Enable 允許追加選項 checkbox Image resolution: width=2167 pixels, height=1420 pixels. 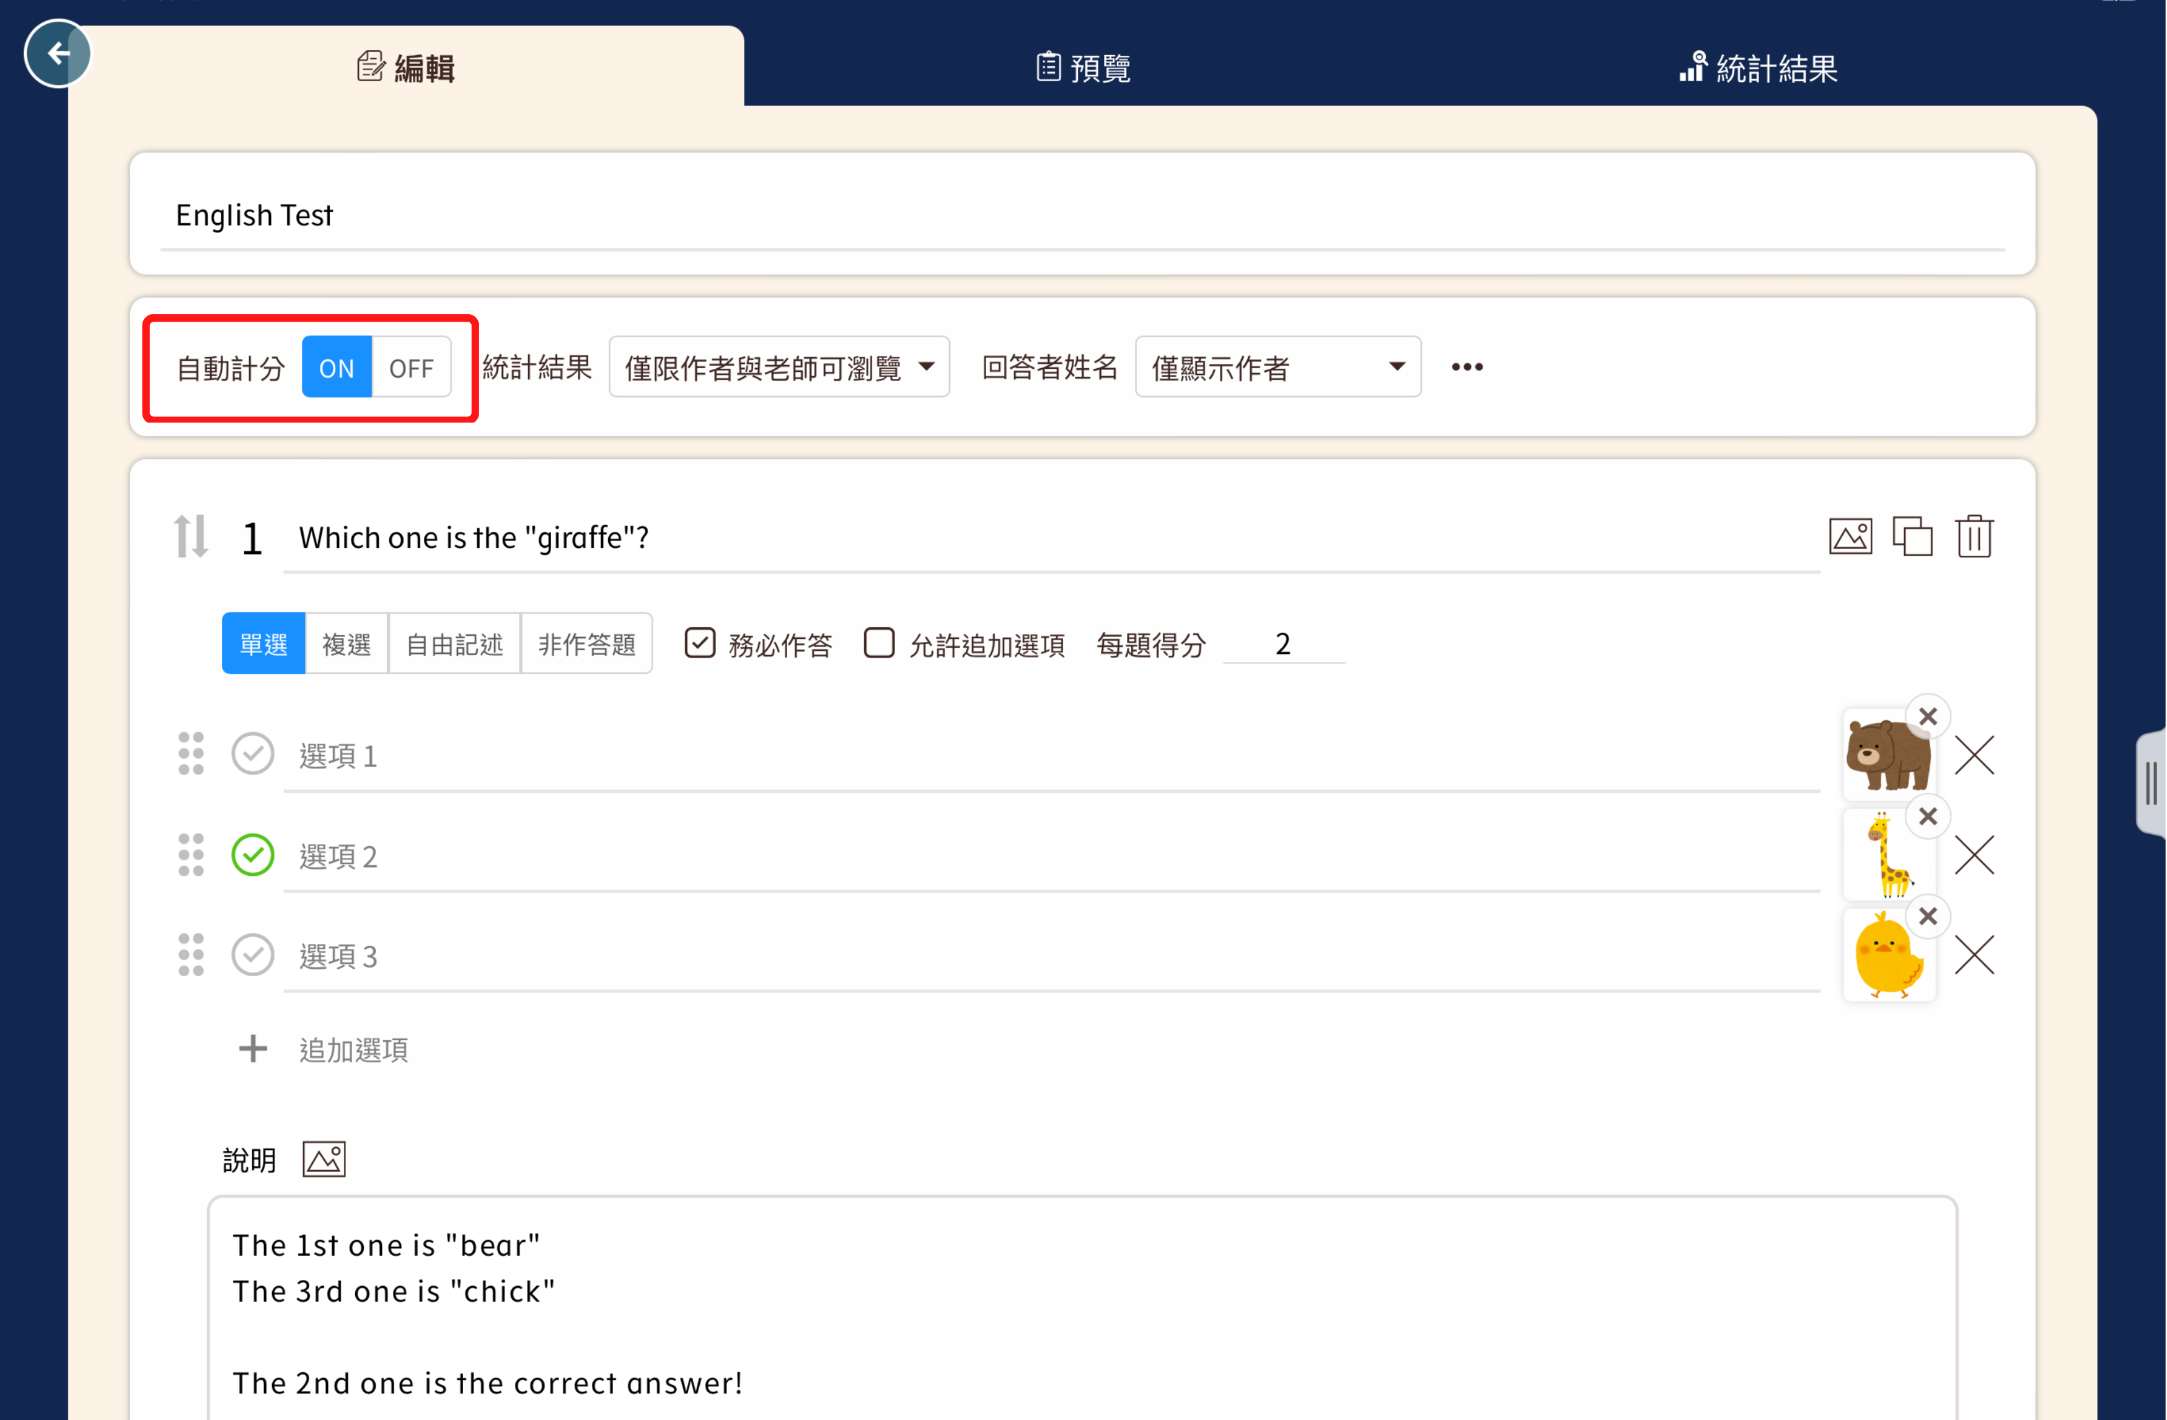(878, 643)
